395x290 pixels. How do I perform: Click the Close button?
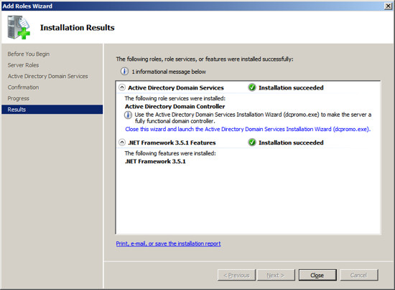(x=317, y=275)
